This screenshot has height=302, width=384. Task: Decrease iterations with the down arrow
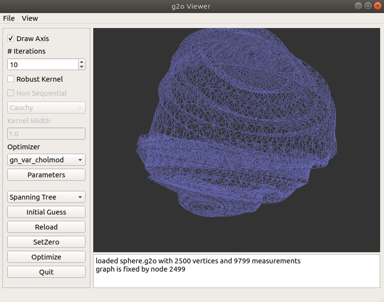[x=82, y=67]
